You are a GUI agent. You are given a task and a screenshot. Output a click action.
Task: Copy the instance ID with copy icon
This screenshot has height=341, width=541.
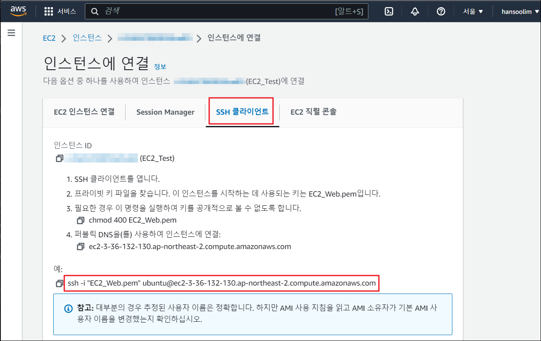(60, 158)
